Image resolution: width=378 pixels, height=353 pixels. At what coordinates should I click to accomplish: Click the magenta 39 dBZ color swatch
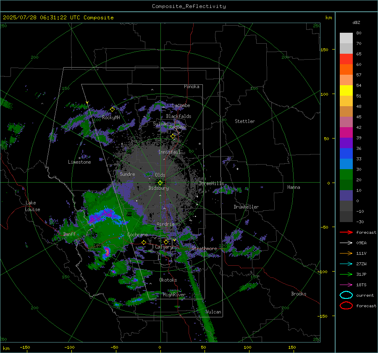click(x=346, y=133)
